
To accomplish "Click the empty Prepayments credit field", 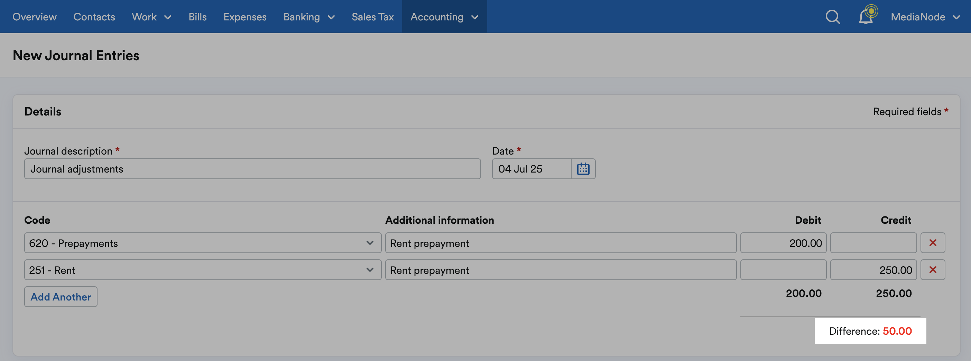I will click(873, 243).
